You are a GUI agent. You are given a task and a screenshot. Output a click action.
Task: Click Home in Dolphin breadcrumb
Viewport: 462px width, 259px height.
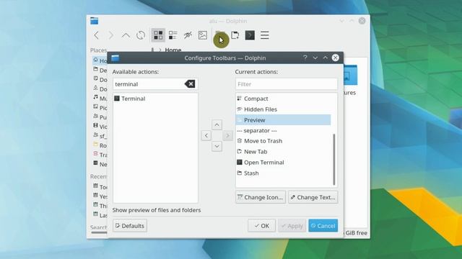[173, 50]
